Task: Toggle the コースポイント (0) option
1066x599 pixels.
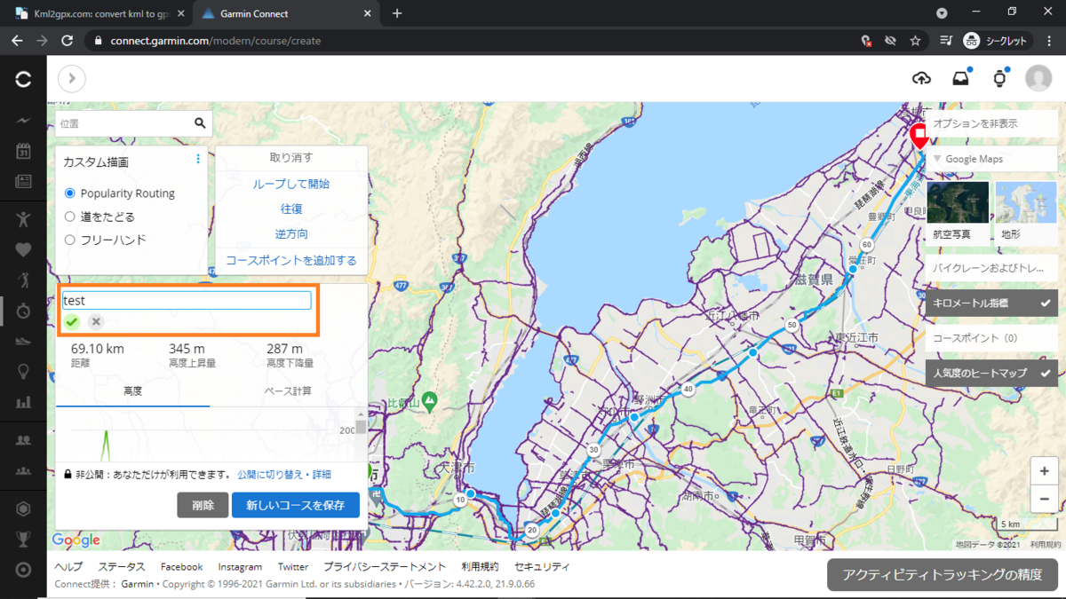Action: tap(991, 338)
